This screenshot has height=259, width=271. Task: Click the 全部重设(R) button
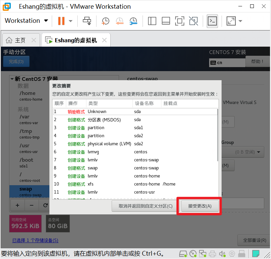(255, 240)
